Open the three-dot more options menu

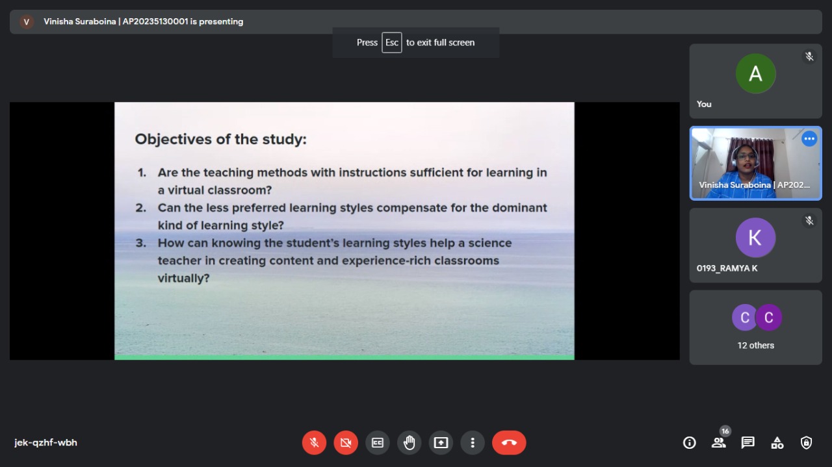coord(473,443)
